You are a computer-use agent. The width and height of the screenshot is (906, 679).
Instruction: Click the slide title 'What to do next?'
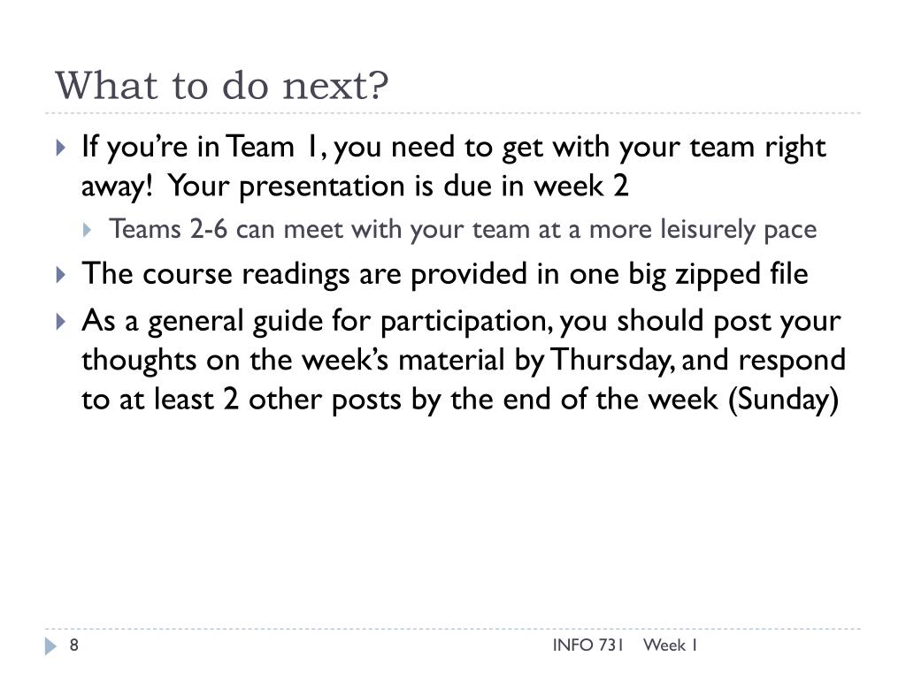pyautogui.click(x=222, y=86)
